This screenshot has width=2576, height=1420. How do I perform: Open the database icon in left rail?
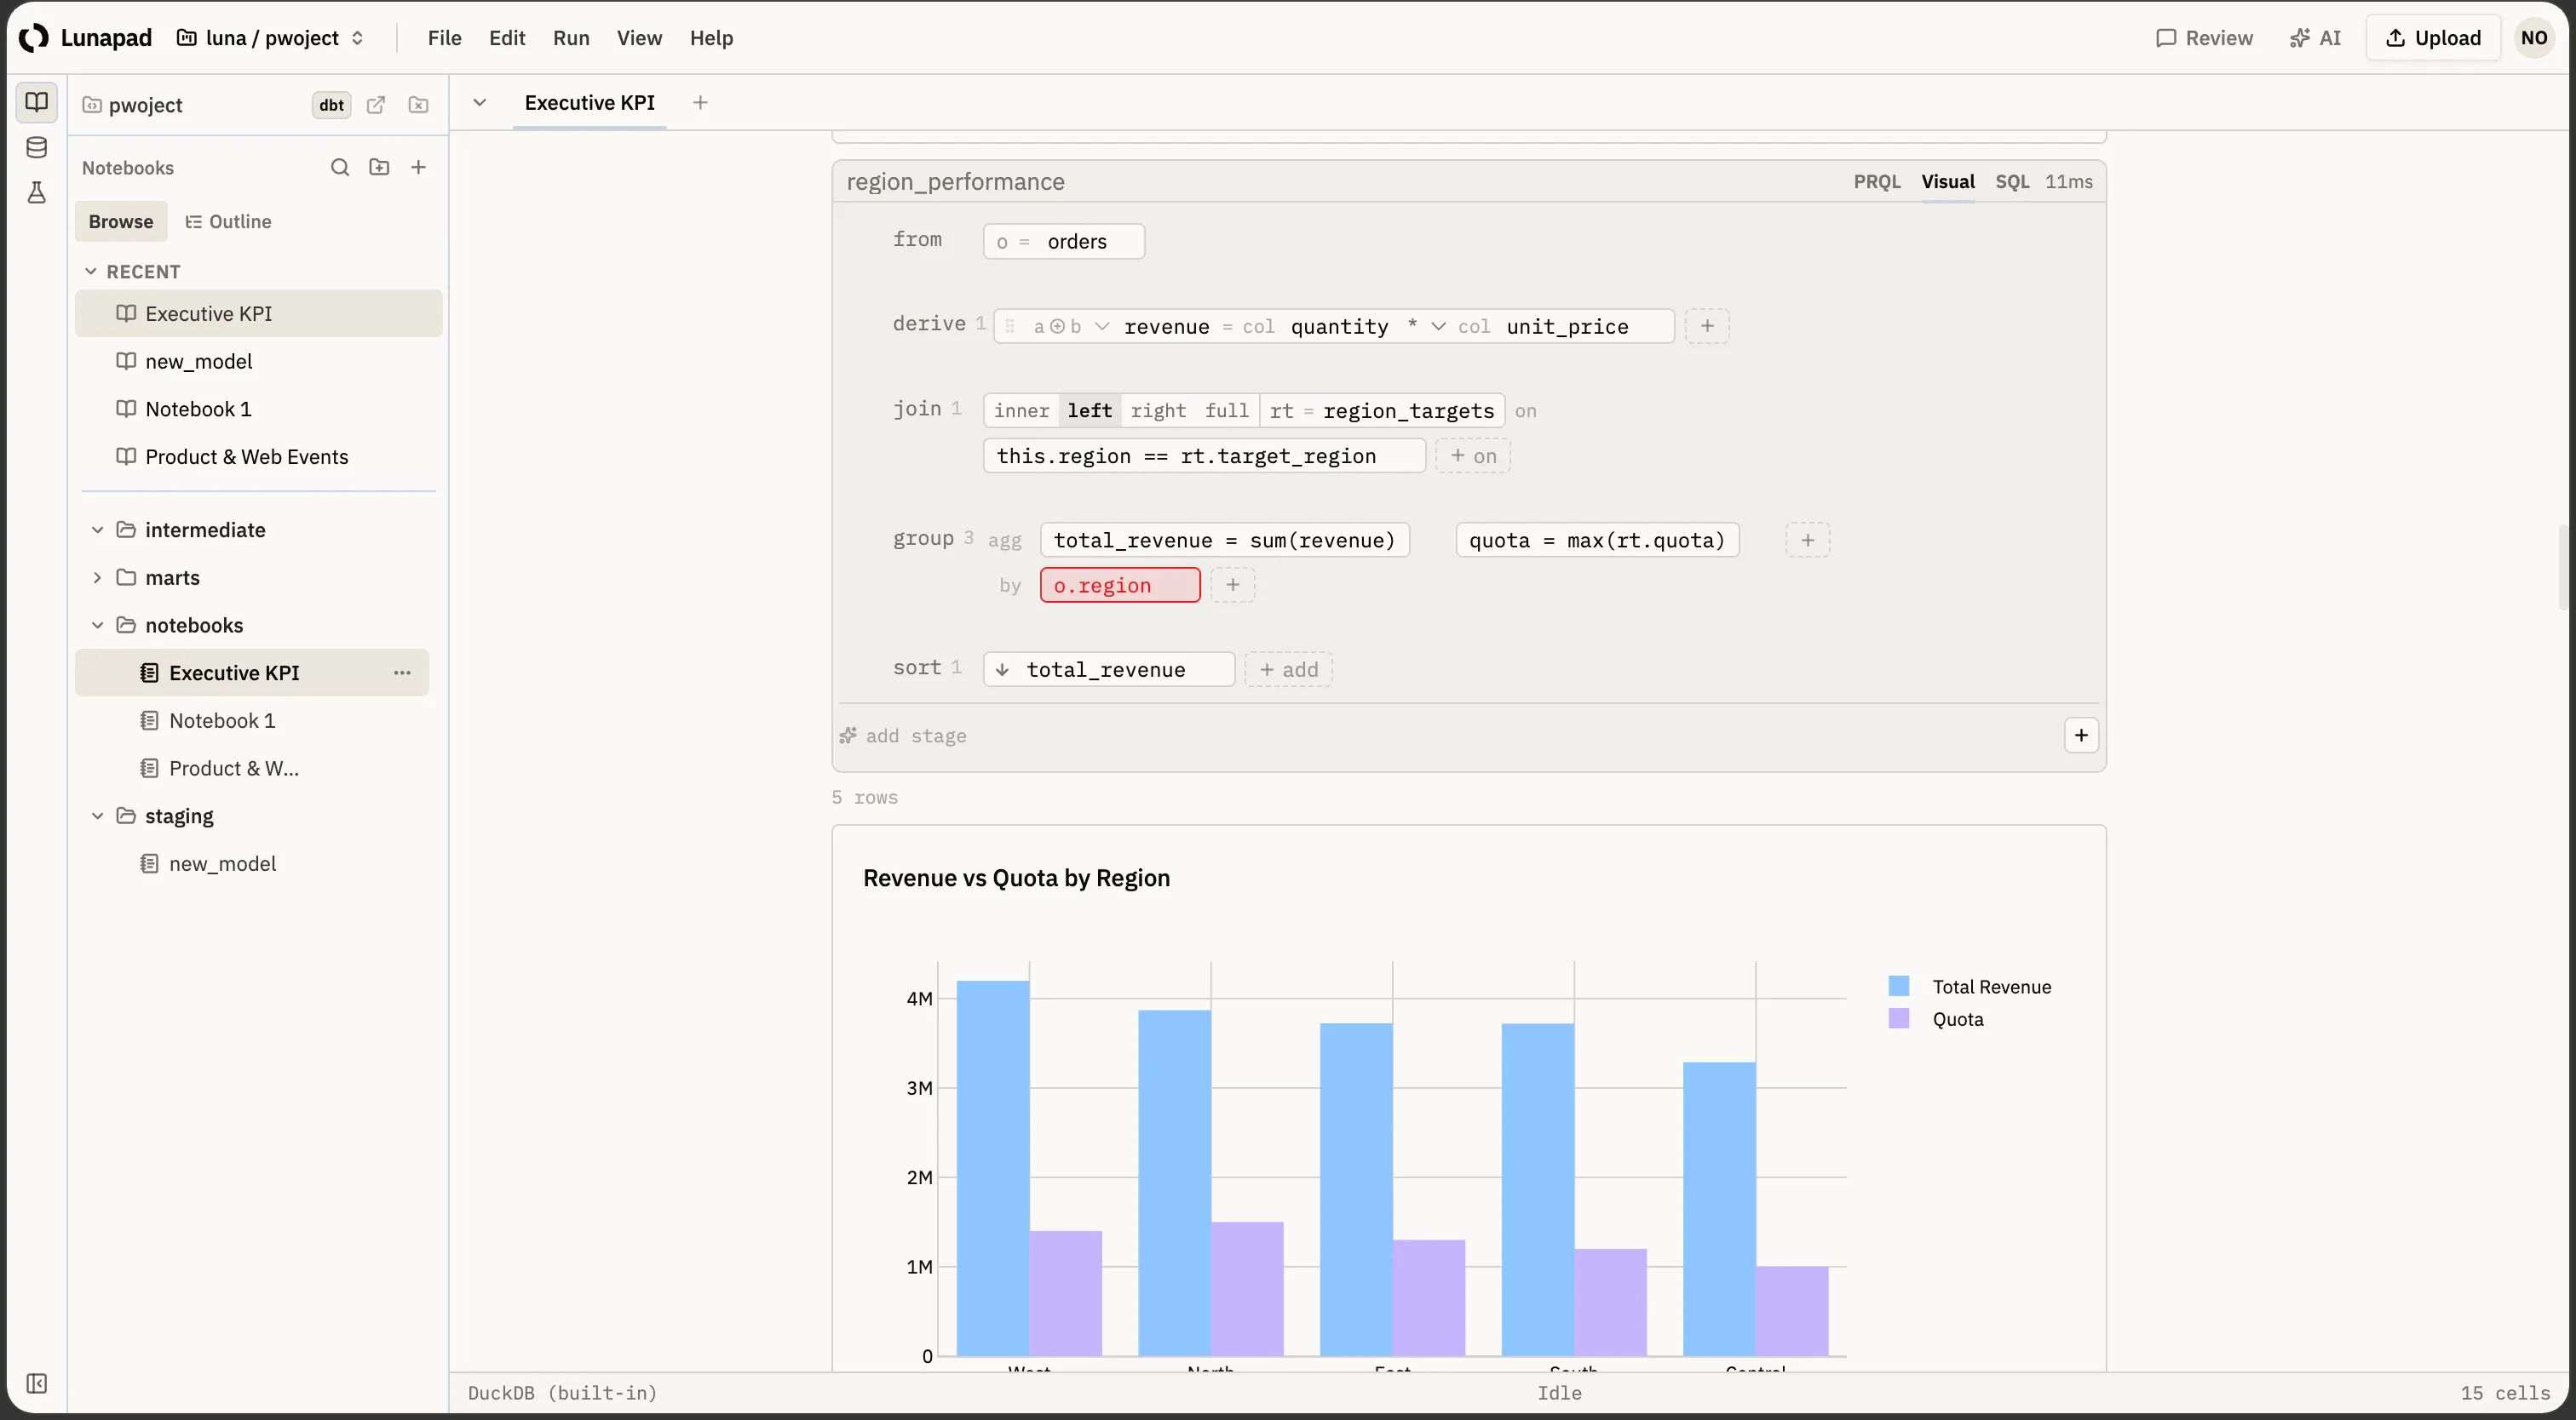tap(36, 148)
